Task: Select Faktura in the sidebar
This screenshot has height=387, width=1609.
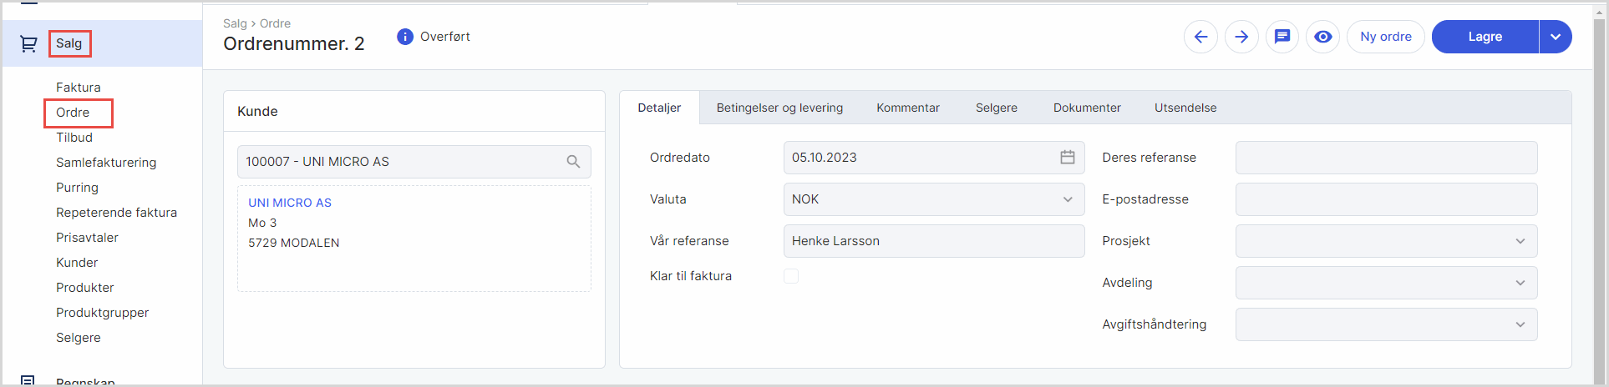Action: point(79,88)
